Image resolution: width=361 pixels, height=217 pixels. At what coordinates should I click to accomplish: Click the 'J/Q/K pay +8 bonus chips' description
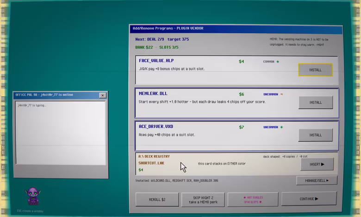pyautogui.click(x=172, y=69)
